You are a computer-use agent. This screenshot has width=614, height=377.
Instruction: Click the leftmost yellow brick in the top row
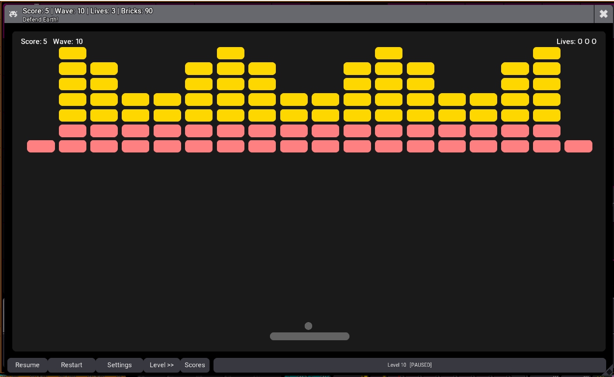(x=73, y=53)
